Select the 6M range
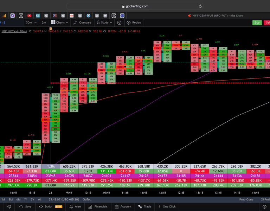 coord(18,199)
